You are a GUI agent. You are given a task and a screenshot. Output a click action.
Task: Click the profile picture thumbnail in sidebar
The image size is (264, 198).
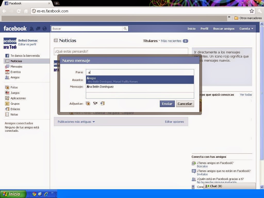pyautogui.click(x=10, y=43)
